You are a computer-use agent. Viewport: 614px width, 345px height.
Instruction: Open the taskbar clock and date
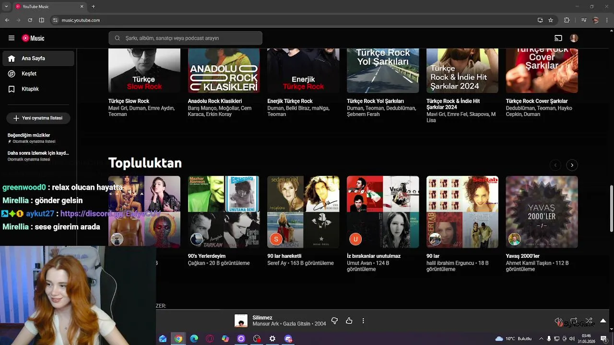tap(586, 339)
